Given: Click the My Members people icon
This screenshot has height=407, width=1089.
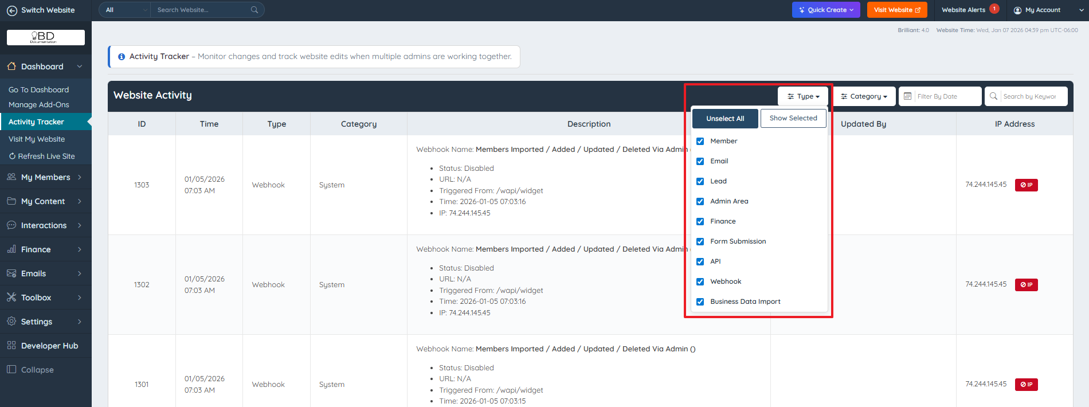Looking at the screenshot, I should (11, 177).
